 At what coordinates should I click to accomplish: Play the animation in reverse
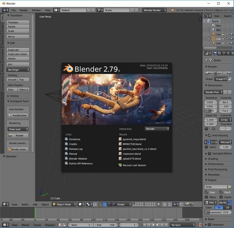click(x=154, y=225)
